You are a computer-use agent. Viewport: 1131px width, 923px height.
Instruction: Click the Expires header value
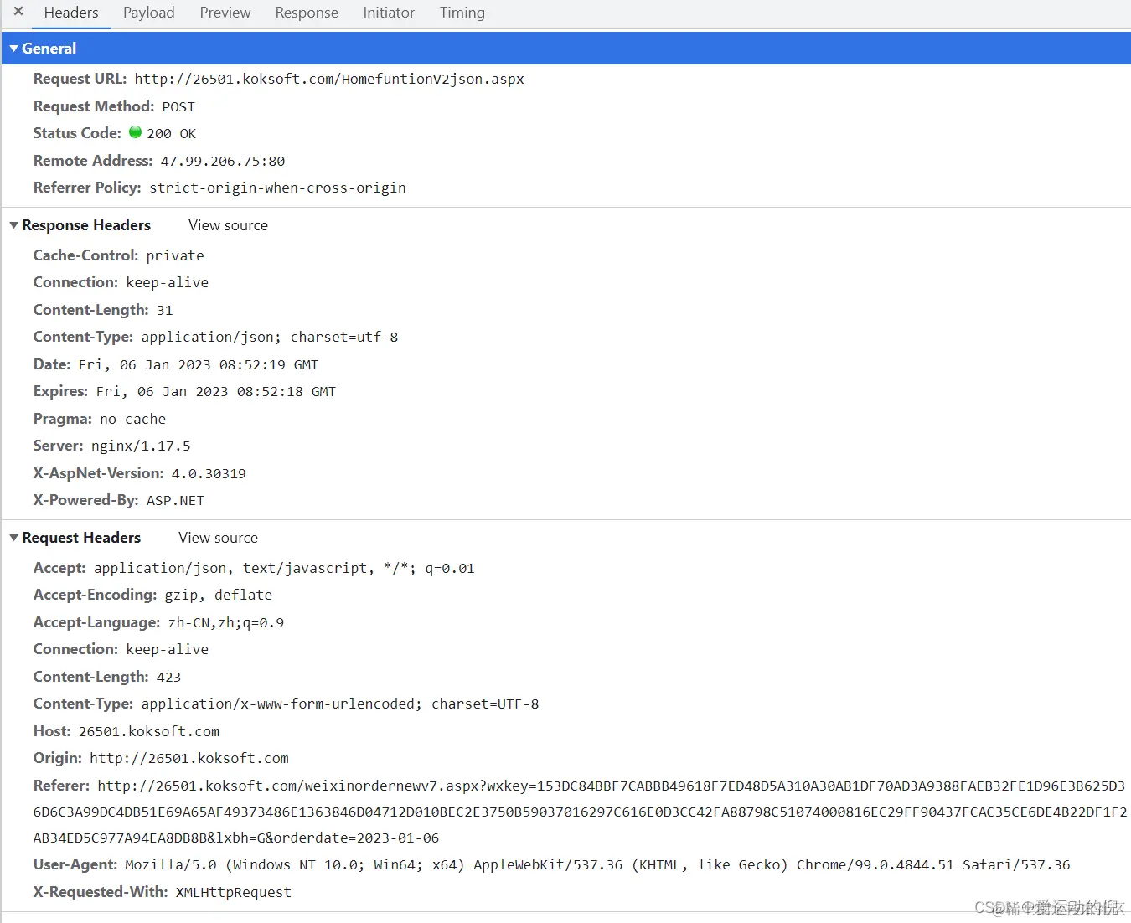pyautogui.click(x=216, y=391)
